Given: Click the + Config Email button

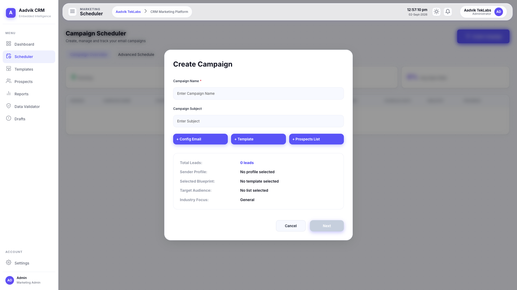Looking at the screenshot, I should click(x=200, y=139).
